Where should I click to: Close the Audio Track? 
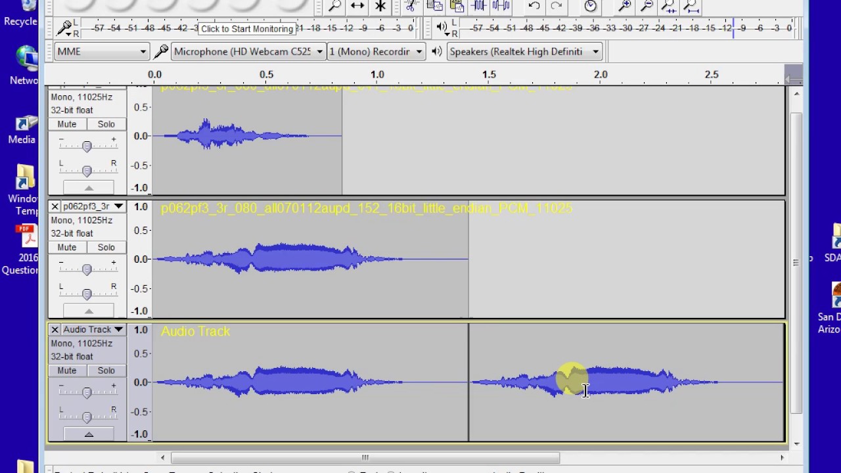(x=55, y=329)
